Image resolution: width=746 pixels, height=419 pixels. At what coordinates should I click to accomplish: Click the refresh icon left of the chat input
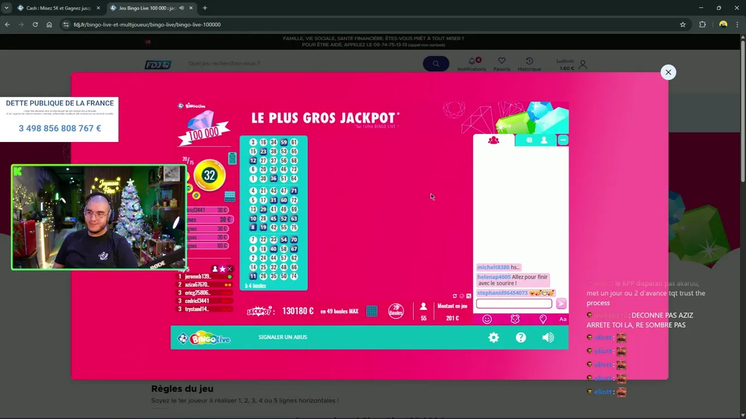tap(455, 296)
